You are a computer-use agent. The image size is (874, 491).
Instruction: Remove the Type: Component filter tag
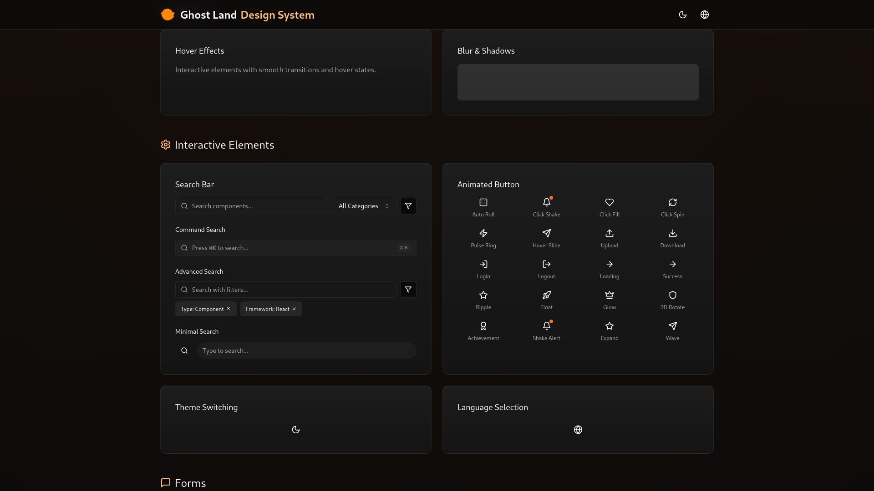(229, 309)
